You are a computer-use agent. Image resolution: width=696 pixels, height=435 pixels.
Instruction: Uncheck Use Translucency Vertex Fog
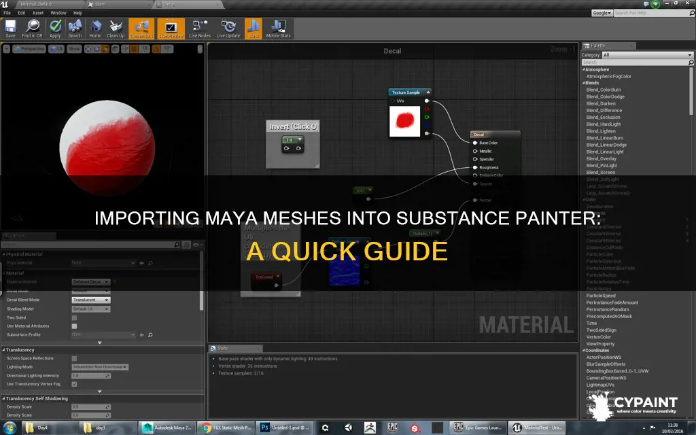(x=74, y=385)
